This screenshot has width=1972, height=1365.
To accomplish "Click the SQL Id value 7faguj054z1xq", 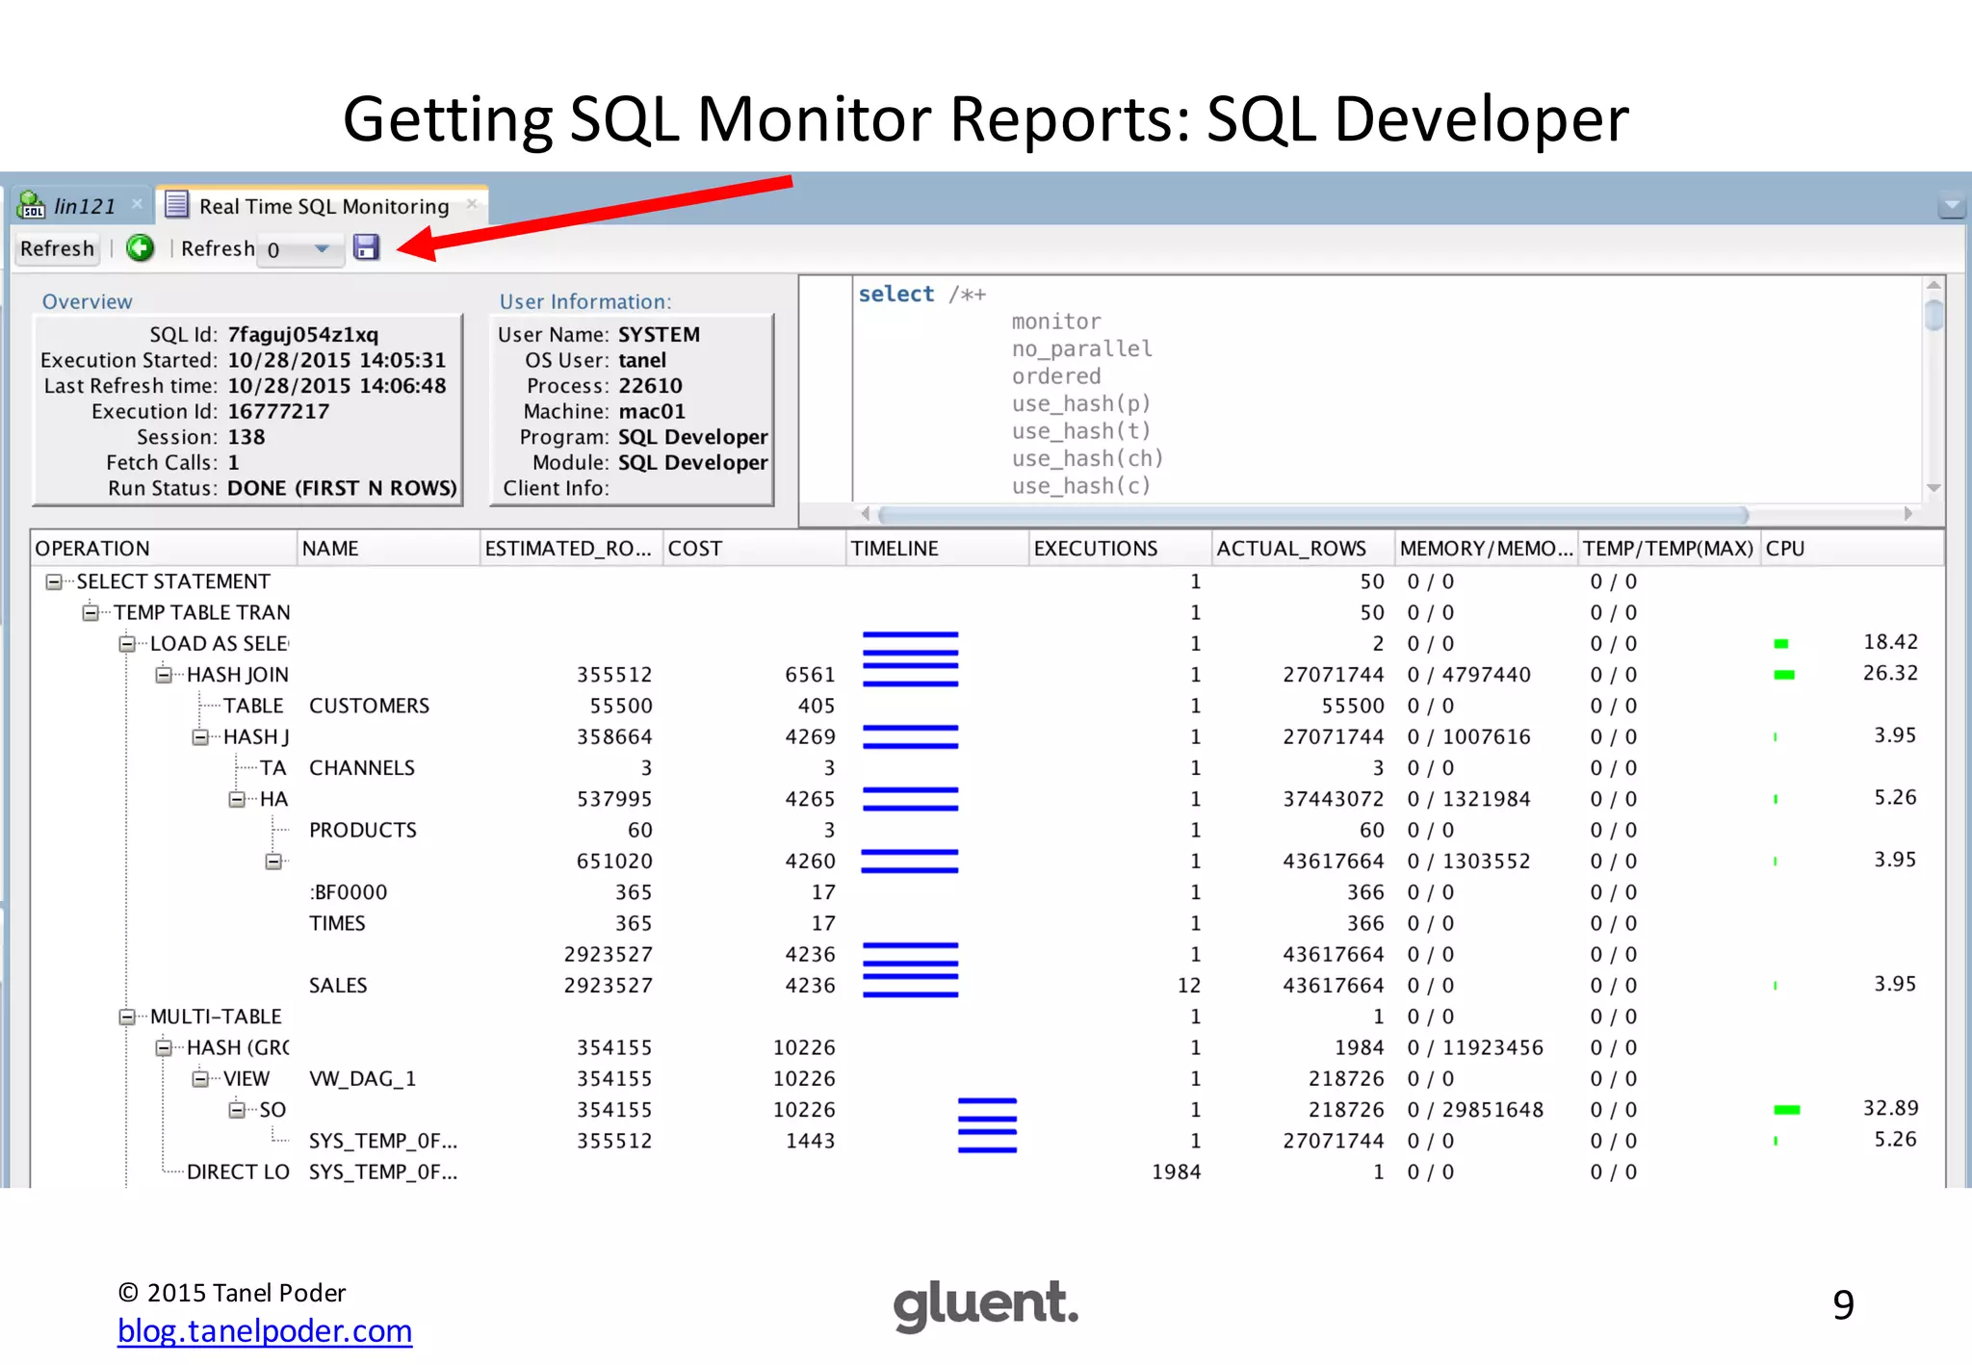I will coord(302,335).
